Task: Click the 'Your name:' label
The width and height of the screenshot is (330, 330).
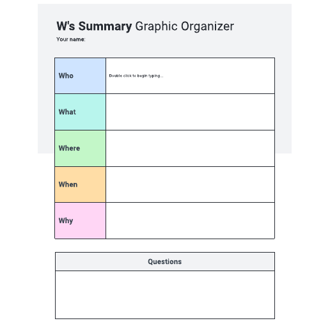Action: coord(71,39)
